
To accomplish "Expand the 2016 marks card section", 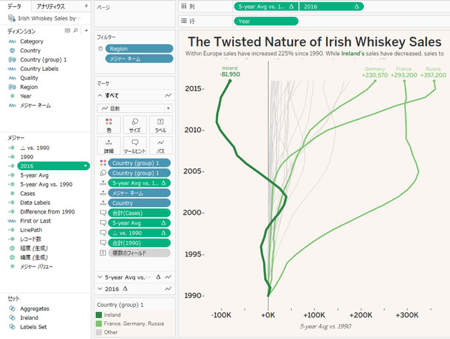I will pyautogui.click(x=99, y=289).
